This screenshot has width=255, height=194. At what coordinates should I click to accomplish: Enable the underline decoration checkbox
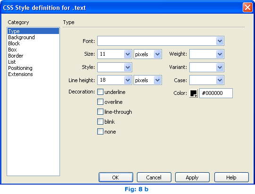(100, 92)
